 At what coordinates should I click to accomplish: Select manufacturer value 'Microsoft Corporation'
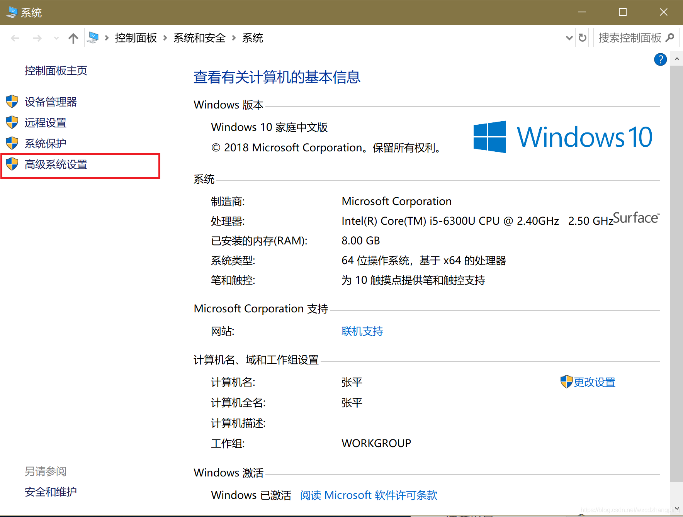tap(397, 201)
